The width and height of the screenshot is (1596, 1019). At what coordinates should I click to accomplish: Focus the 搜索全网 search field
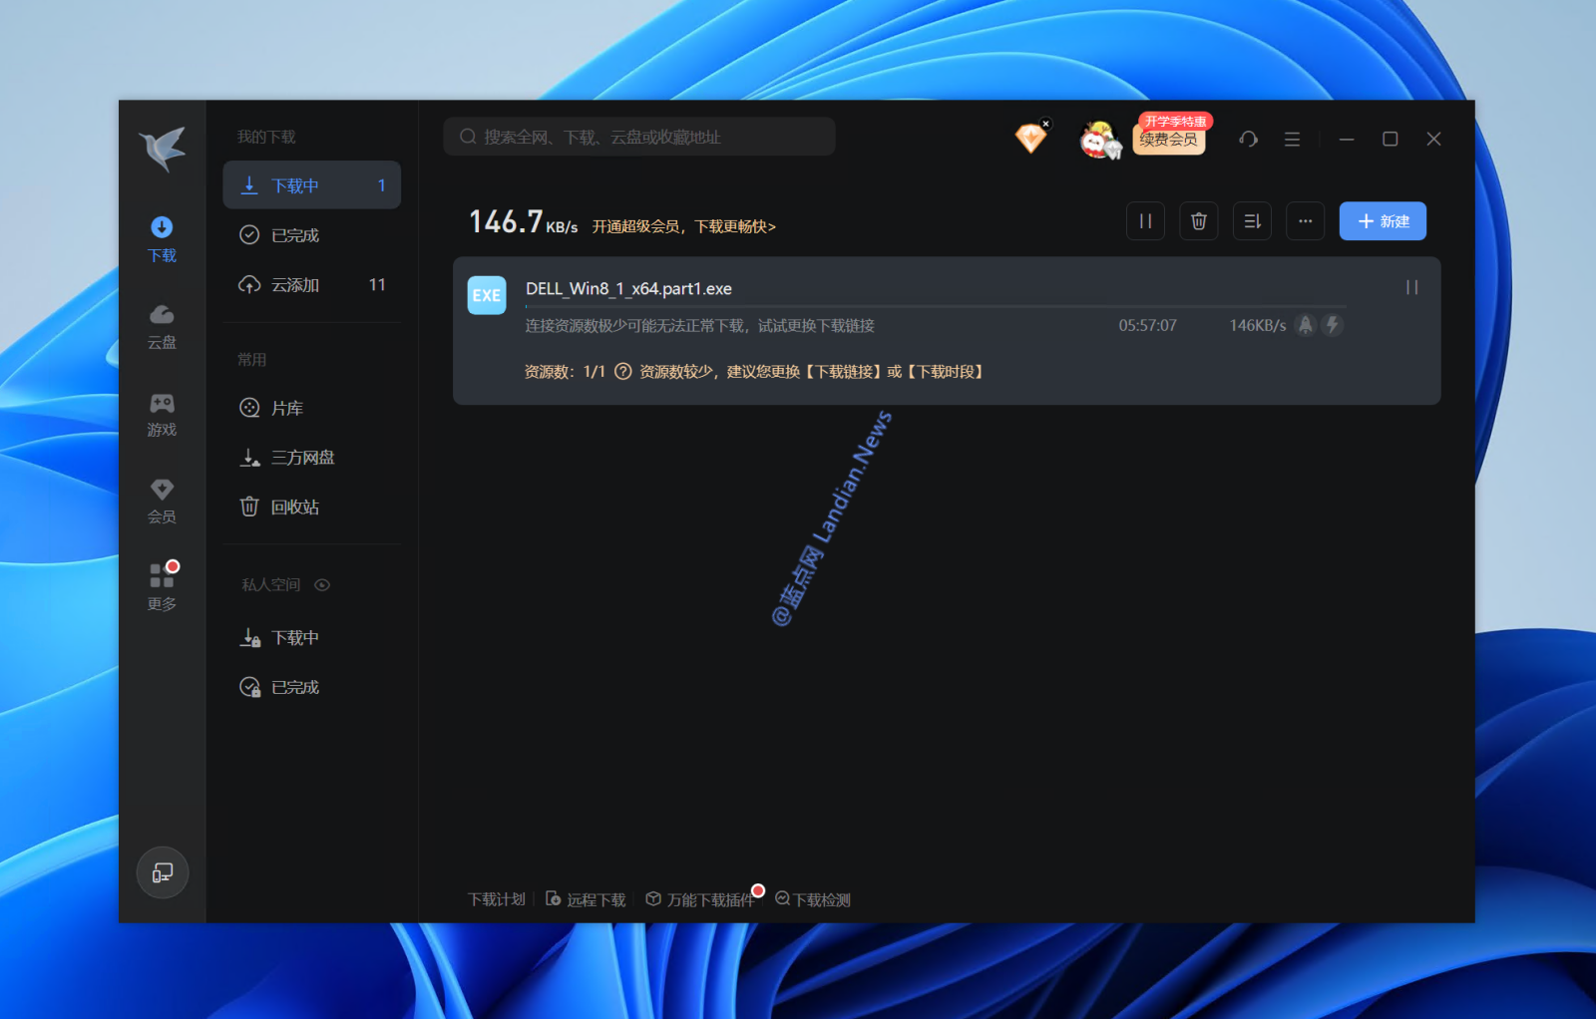coord(639,137)
